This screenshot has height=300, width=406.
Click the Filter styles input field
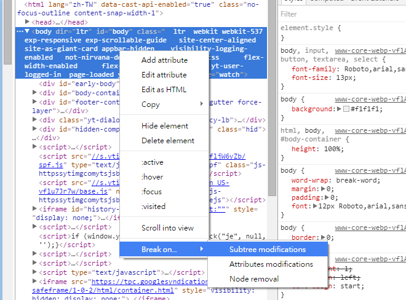tap(341, 14)
